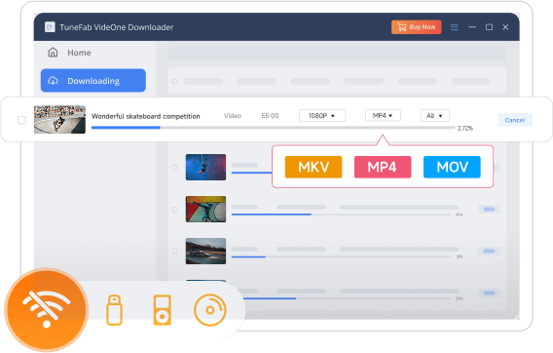Tick checkbox beside the blue dancer thumbnail
This screenshot has height=353, width=553.
[x=174, y=167]
